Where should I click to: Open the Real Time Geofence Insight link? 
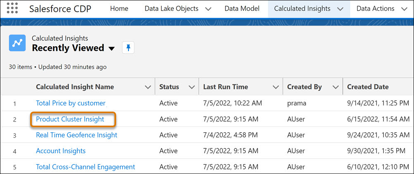tap(76, 135)
